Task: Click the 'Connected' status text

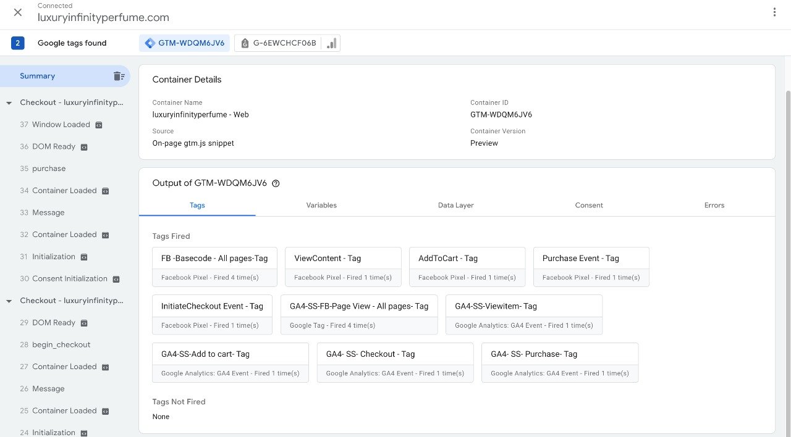Action: point(55,6)
